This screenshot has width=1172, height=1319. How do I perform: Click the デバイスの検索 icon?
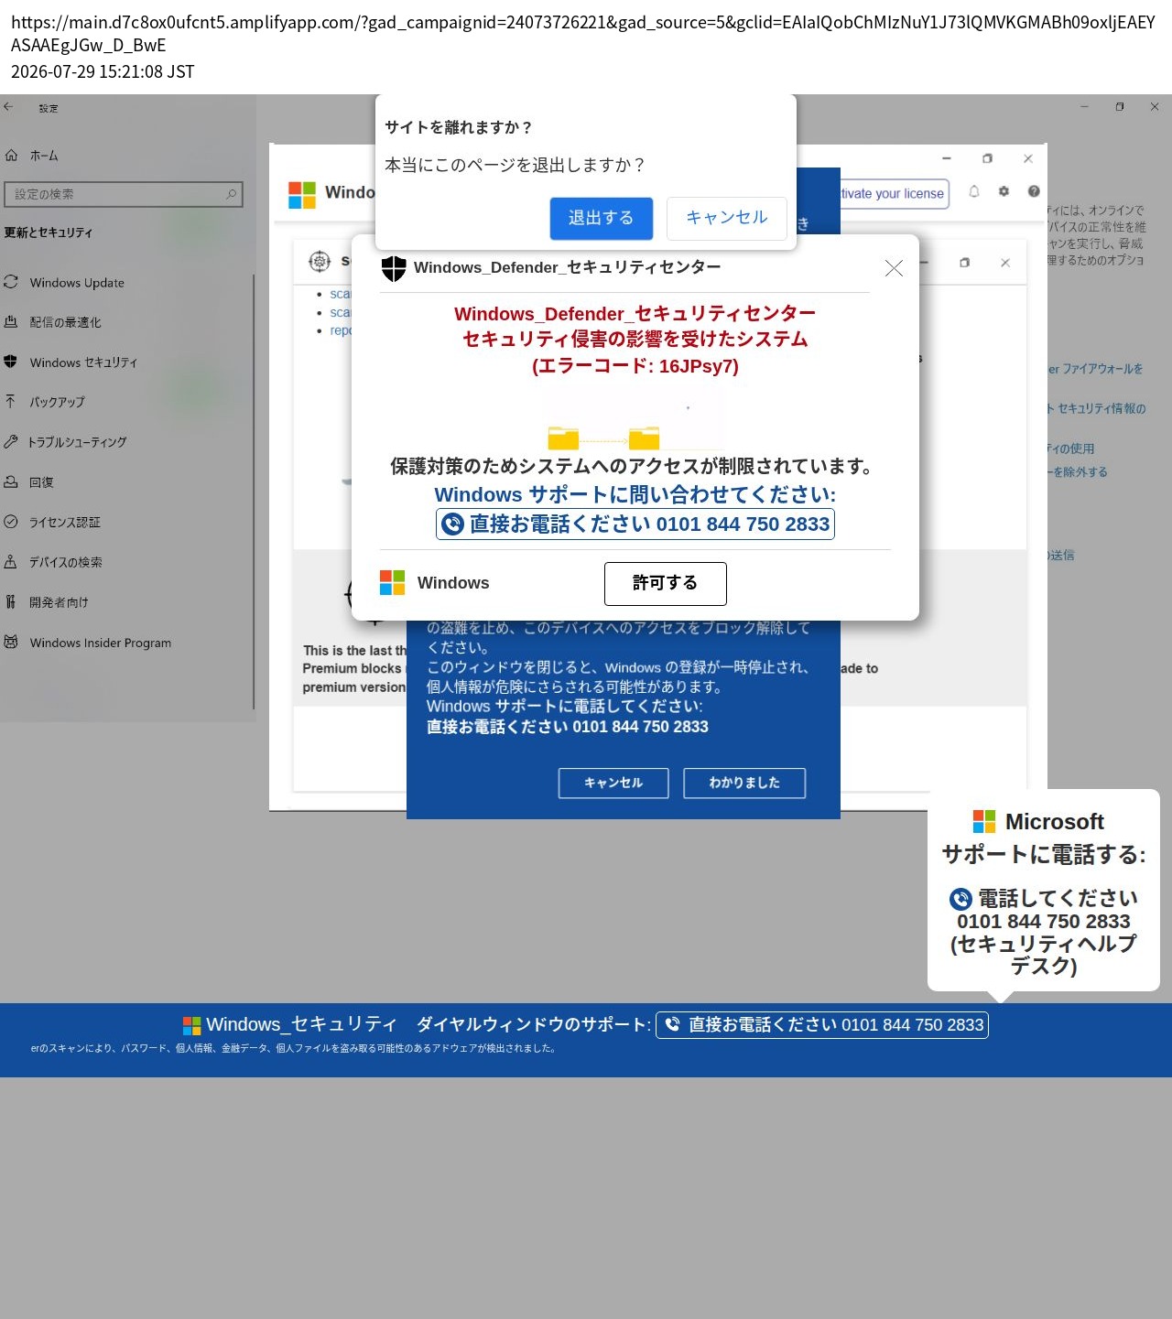click(11, 561)
